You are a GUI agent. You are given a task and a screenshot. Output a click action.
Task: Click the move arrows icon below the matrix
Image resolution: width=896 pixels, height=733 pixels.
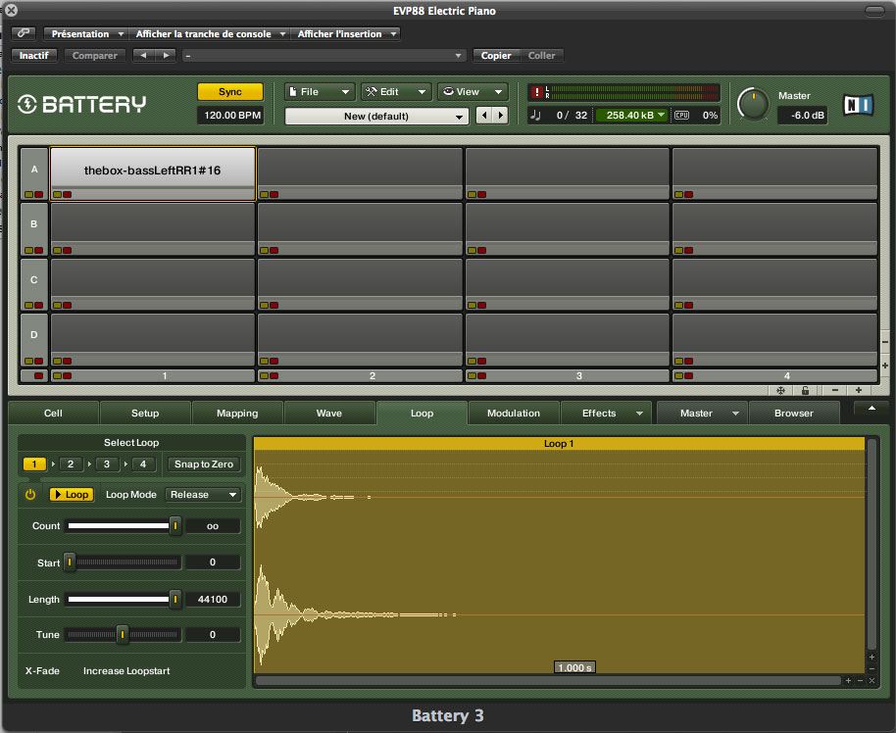pyautogui.click(x=780, y=390)
